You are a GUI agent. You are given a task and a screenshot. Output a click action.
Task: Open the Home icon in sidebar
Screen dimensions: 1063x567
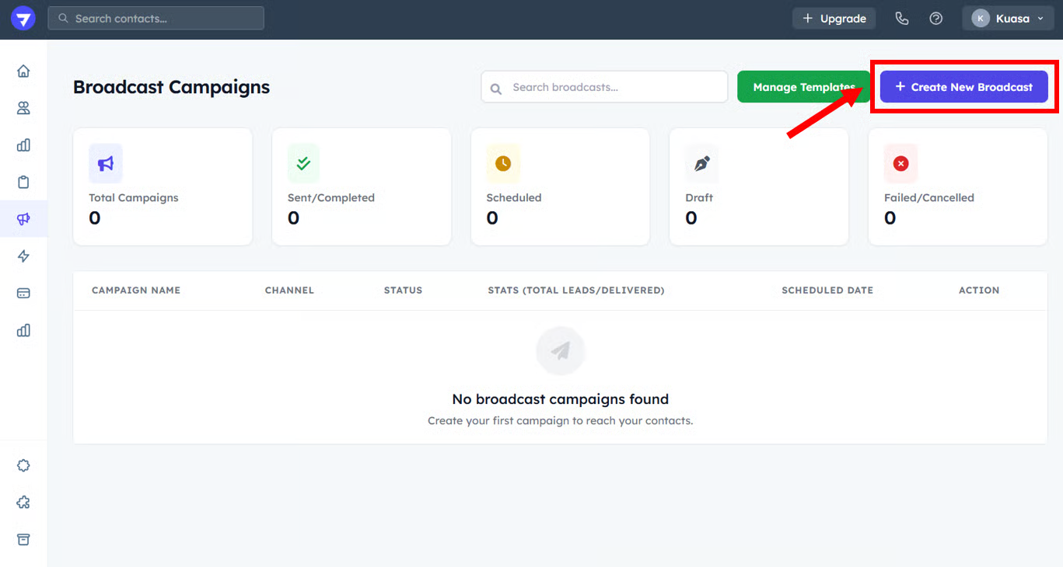pos(23,71)
